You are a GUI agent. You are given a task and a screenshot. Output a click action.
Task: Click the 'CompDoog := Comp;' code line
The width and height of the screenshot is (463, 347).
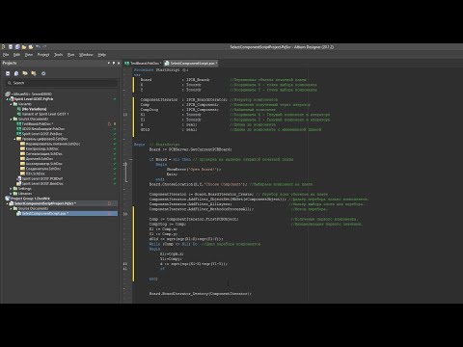tap(168, 224)
